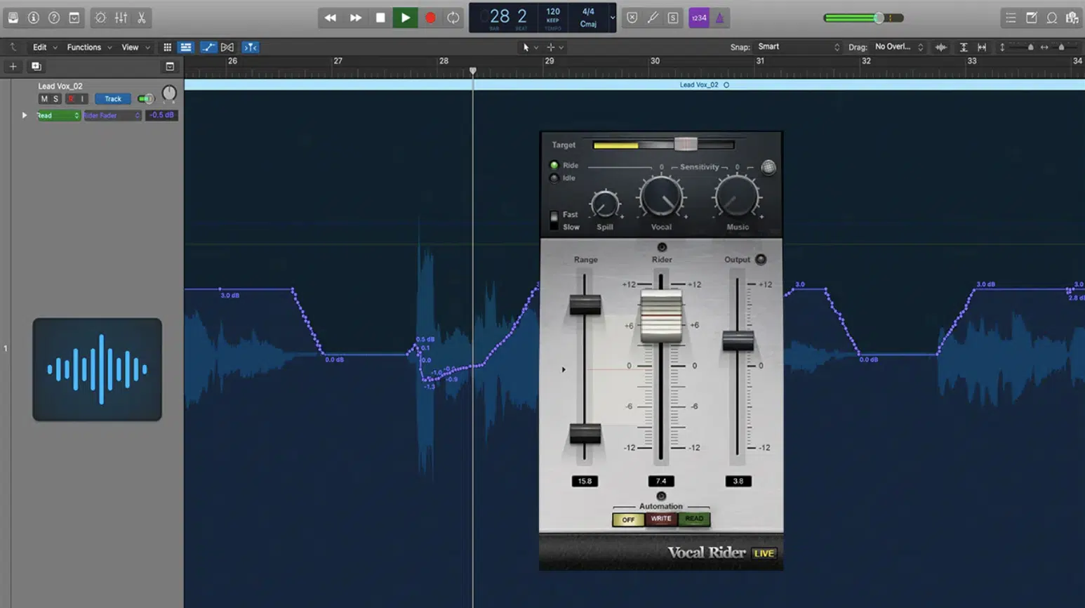Expand automation subtracks disclosure triangle
This screenshot has height=608, width=1085.
[25, 115]
